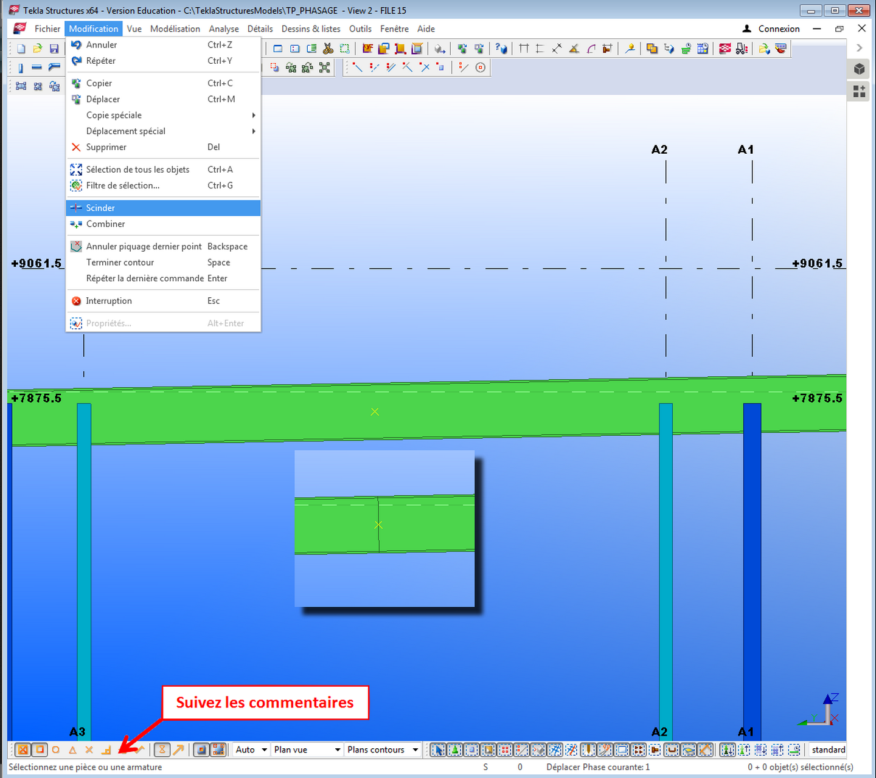The width and height of the screenshot is (876, 778).
Task: Open the Dessins & listes menu
Action: pos(311,29)
